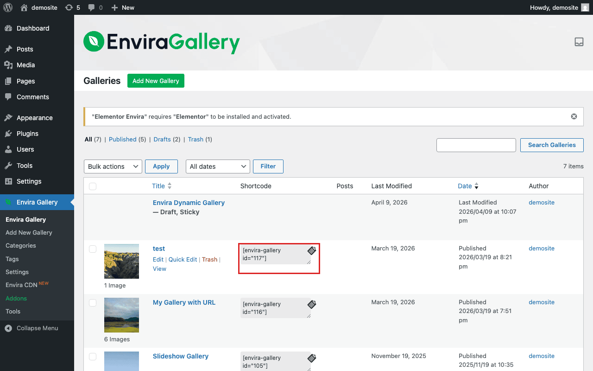
Task: Click the WordPress logo in the admin bar
Action: tap(8, 7)
